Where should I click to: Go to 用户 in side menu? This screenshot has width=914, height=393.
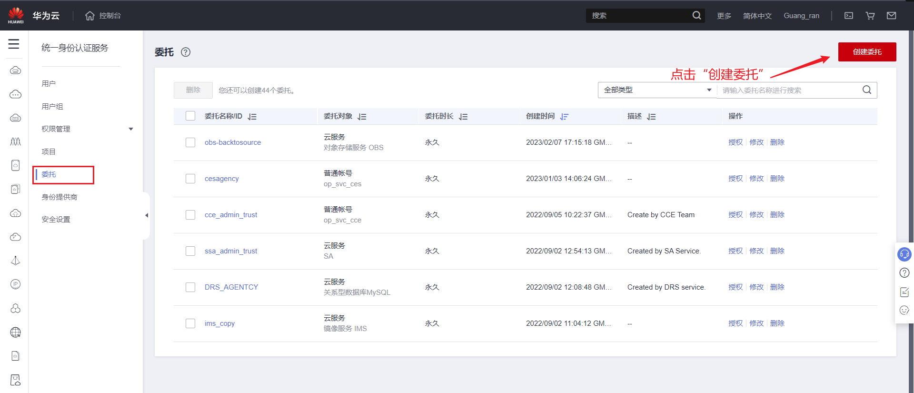[49, 84]
